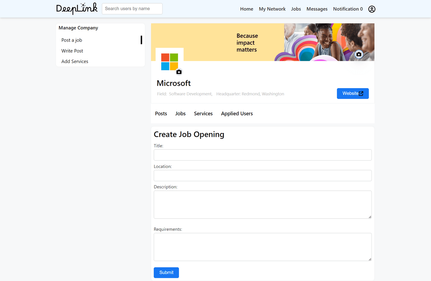Click into the Location input field
The height and width of the screenshot is (281, 431).
[x=263, y=175]
